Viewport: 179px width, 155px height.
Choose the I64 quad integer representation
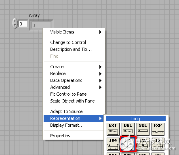(x=113, y=144)
